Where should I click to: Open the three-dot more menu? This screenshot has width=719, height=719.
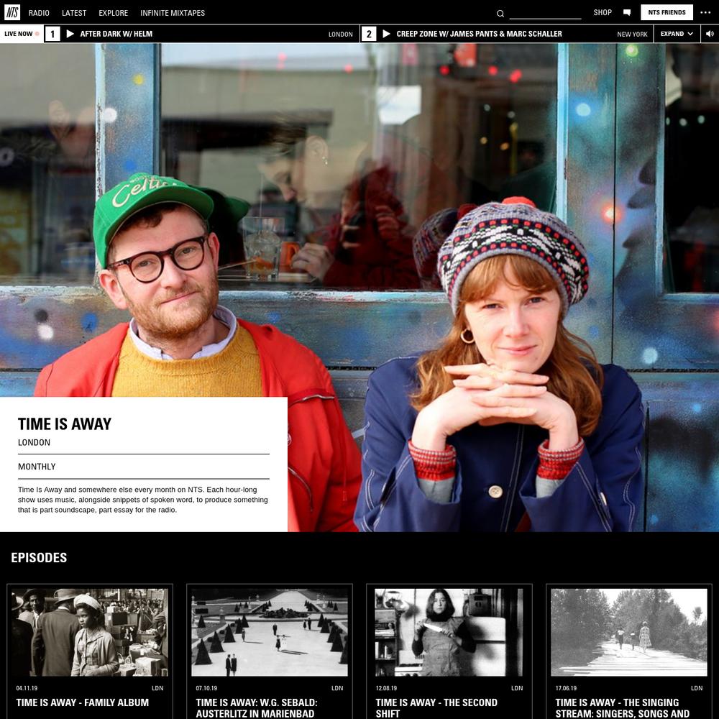[x=705, y=12]
